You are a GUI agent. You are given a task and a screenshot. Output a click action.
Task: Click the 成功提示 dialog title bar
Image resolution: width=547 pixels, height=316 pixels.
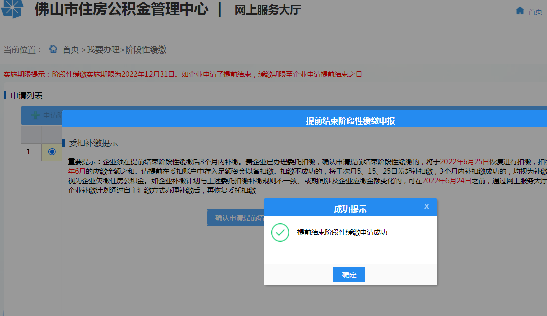click(x=350, y=207)
